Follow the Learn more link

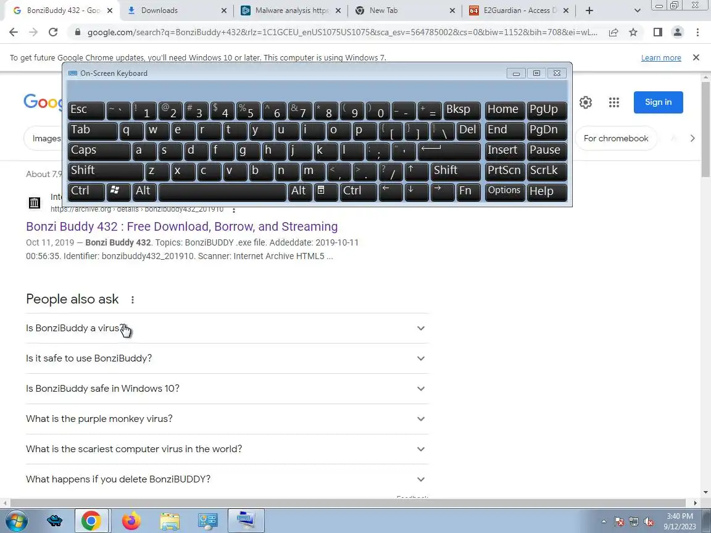(660, 57)
